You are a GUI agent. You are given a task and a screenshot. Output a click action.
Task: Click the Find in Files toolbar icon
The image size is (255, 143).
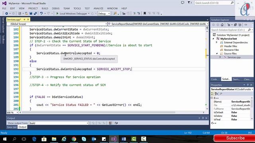[x=115, y=14]
